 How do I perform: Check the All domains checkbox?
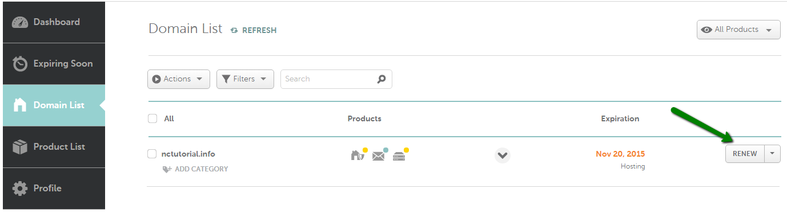pos(152,118)
